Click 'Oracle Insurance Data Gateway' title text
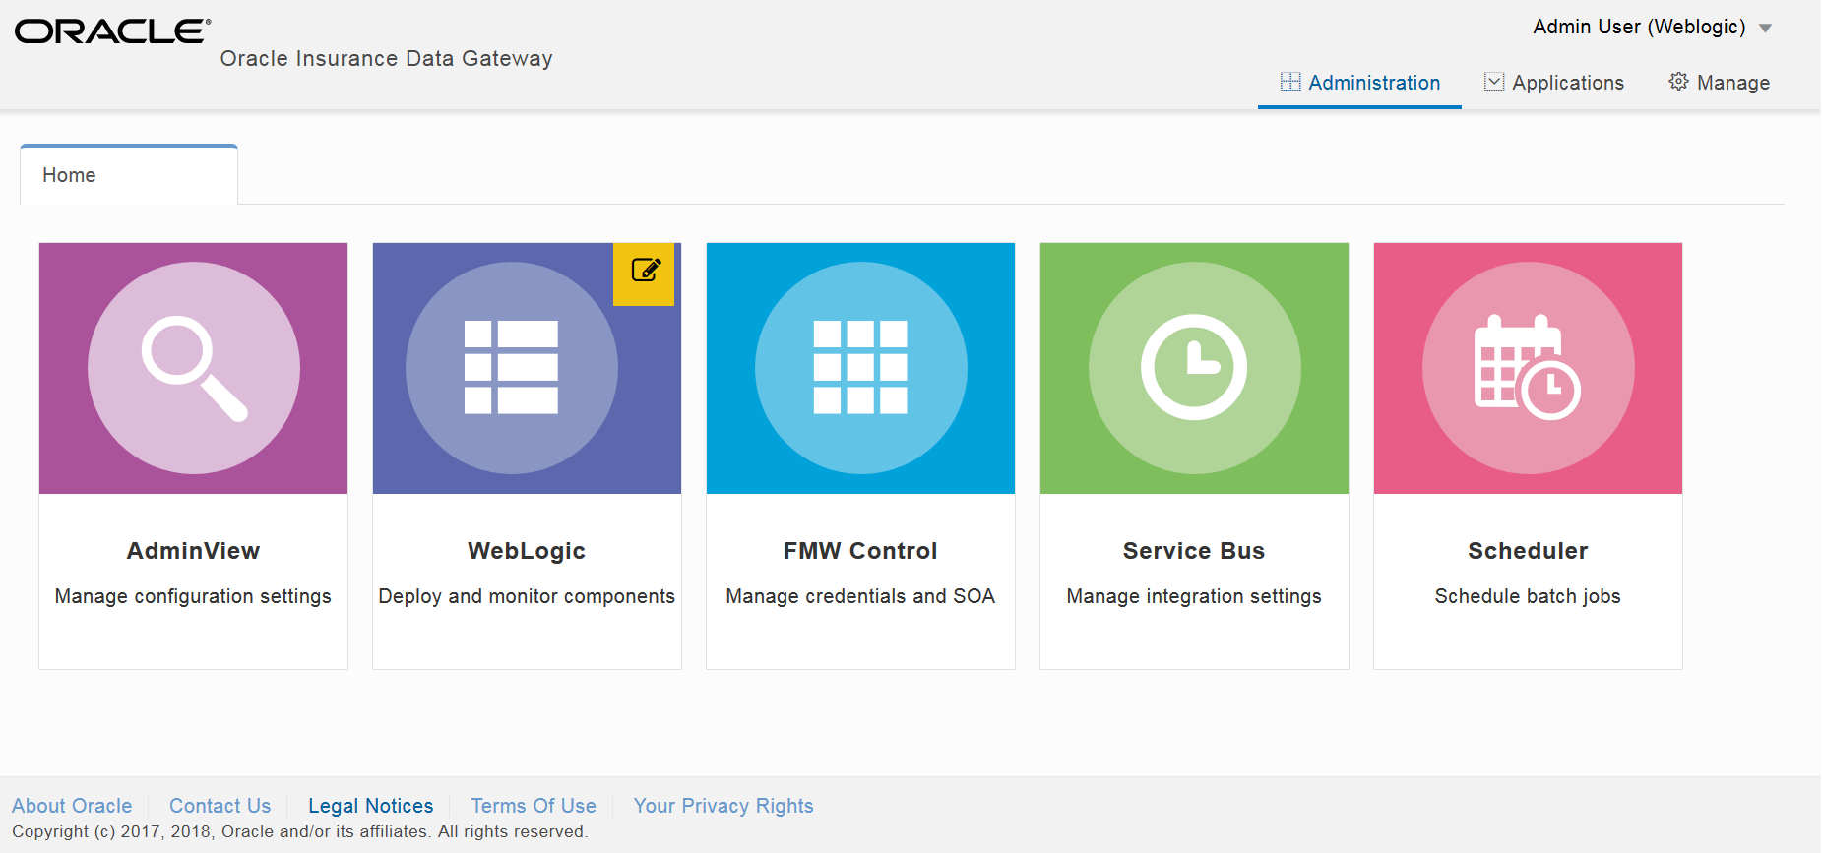The image size is (1822, 853). coord(387,58)
